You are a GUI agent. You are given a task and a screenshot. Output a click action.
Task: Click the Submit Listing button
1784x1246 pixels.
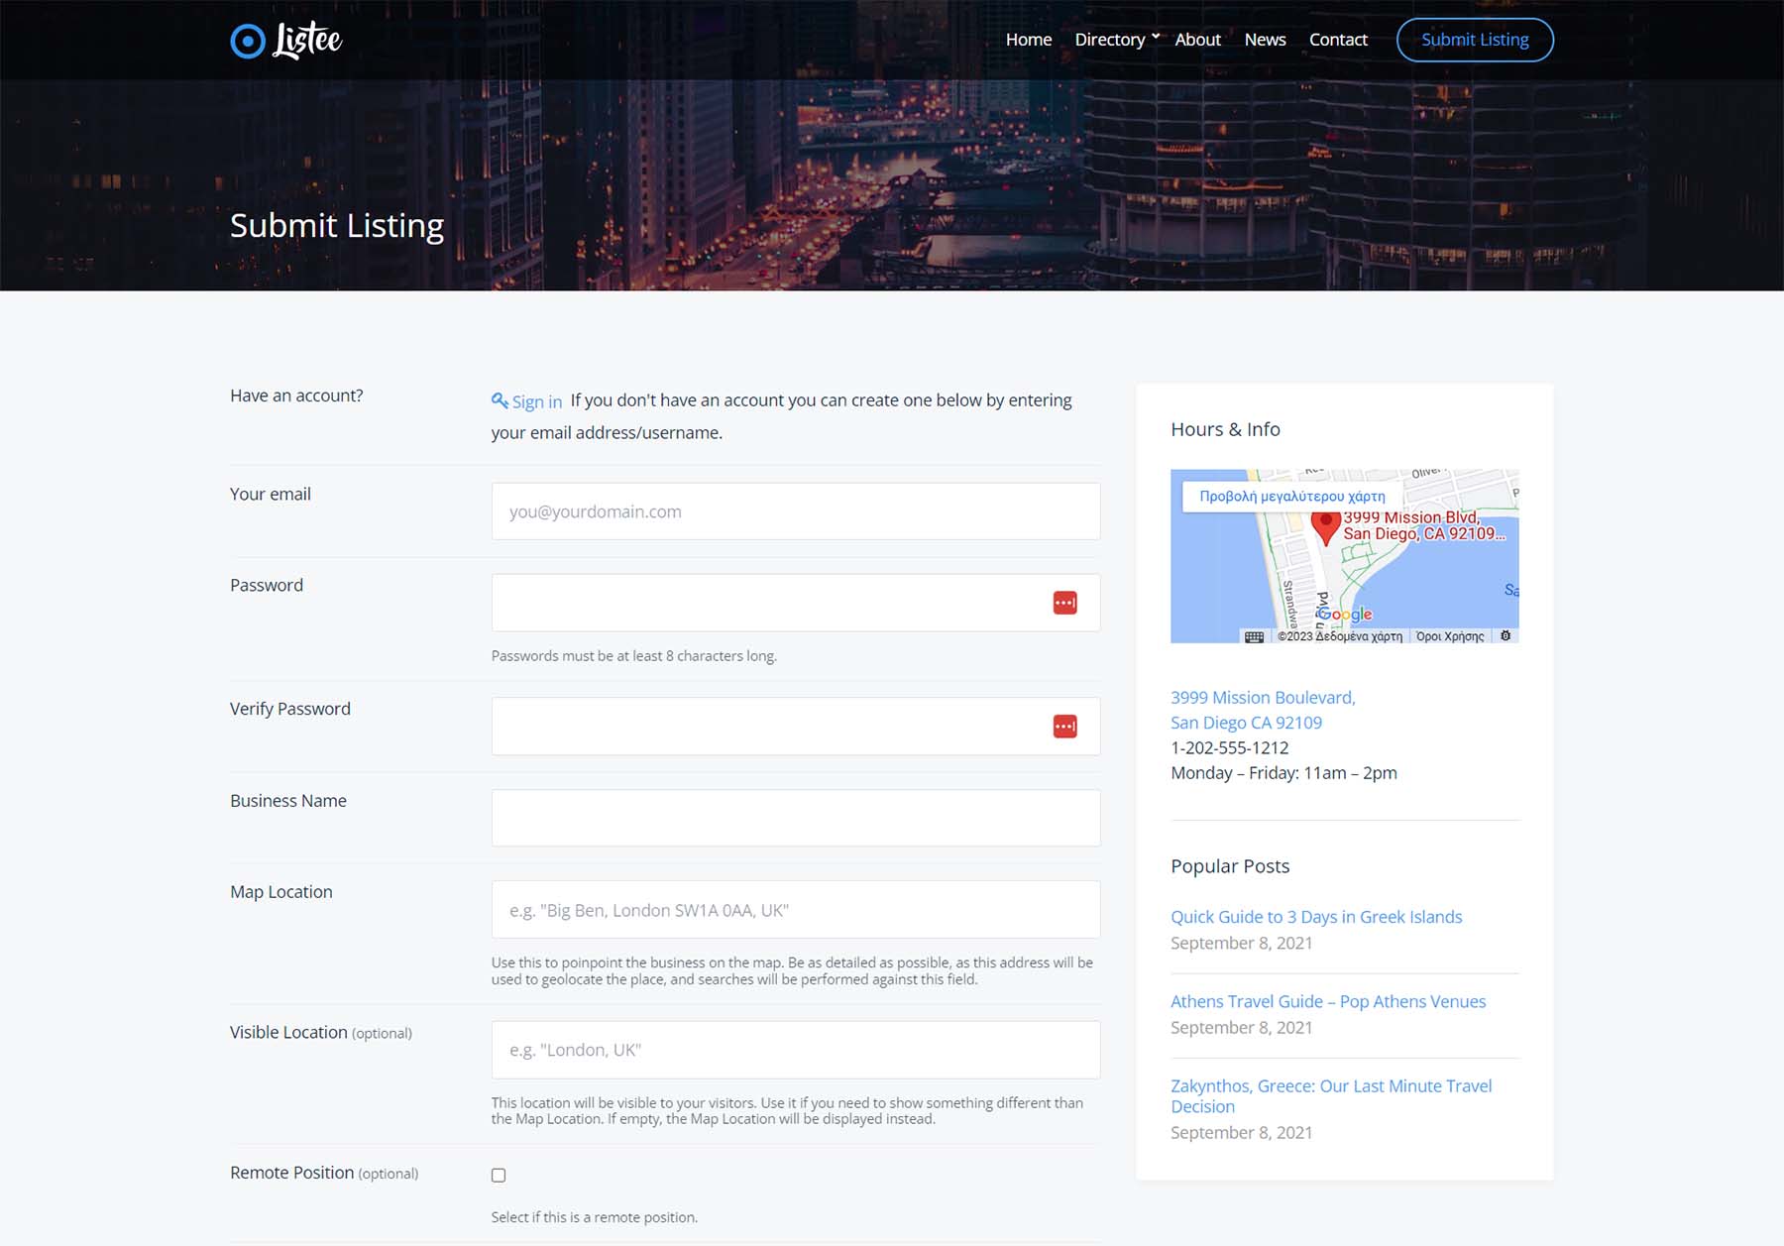tap(1475, 40)
